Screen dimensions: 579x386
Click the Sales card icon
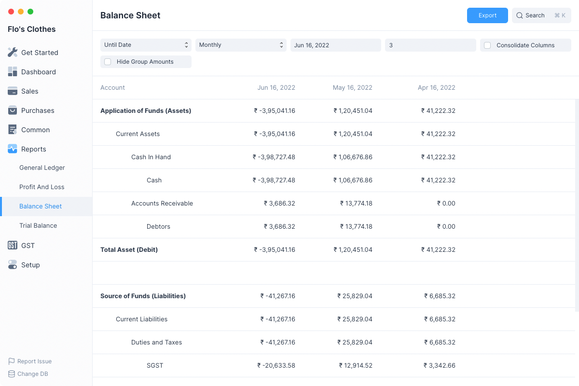(x=13, y=91)
